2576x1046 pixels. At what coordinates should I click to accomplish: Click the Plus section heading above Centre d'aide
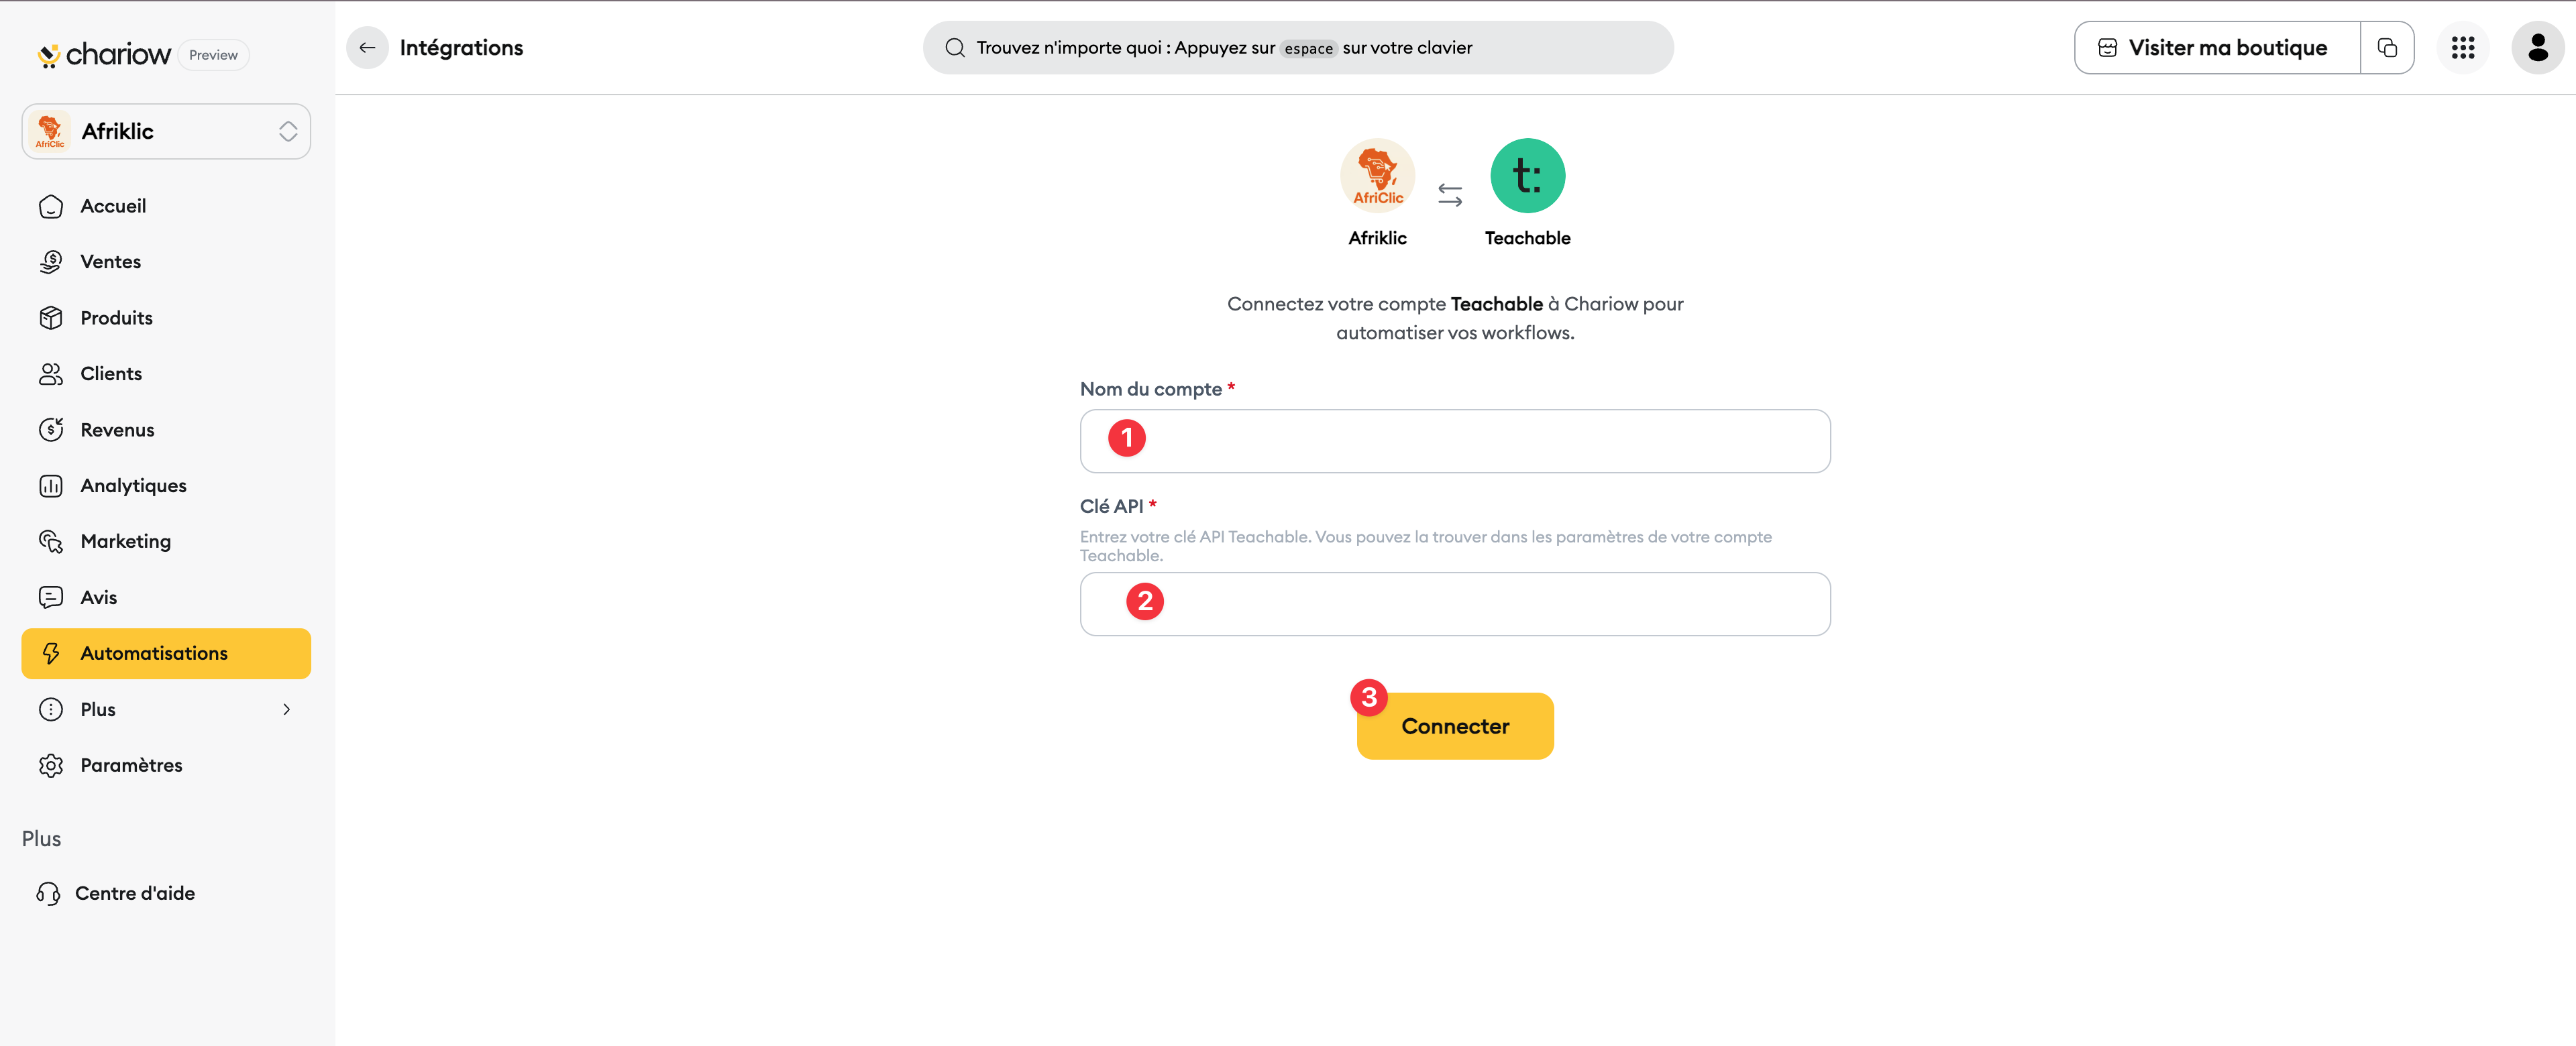[x=41, y=839]
